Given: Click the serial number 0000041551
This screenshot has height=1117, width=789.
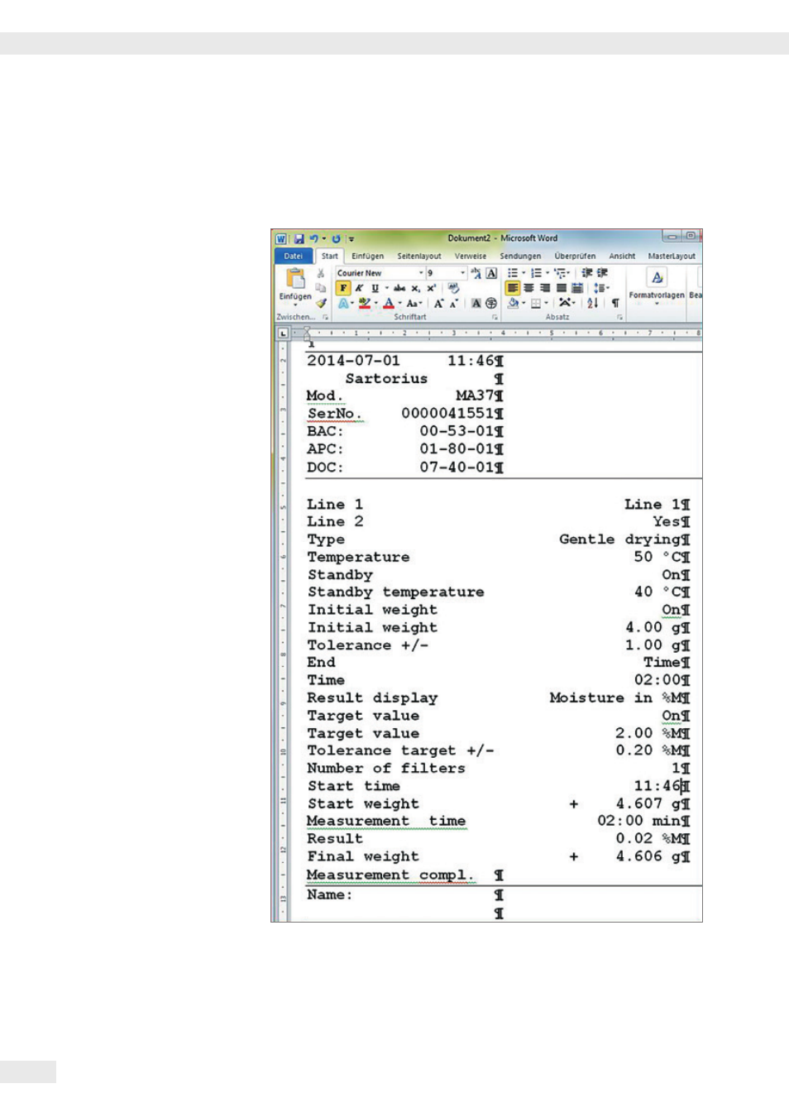Looking at the screenshot, I should click(x=447, y=414).
